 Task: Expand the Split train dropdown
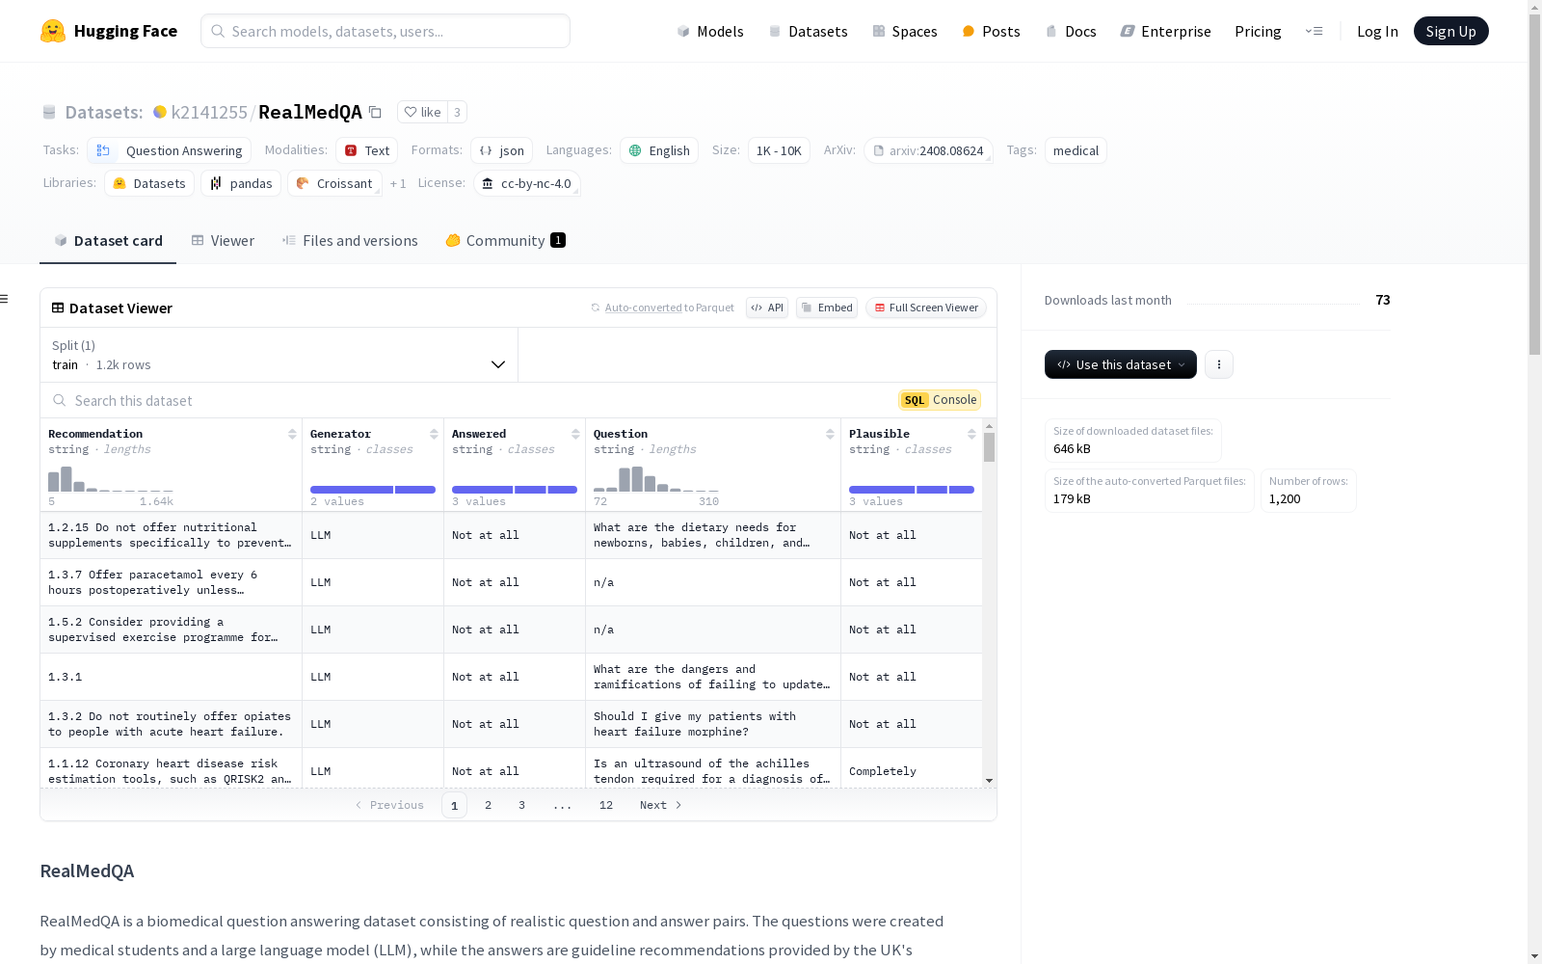[279, 355]
